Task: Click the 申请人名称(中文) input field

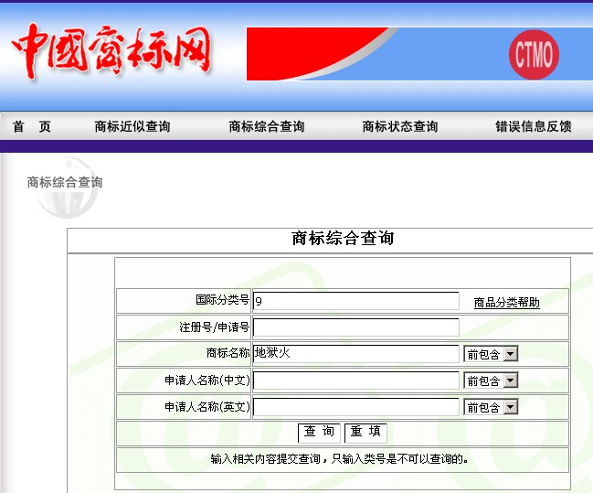Action: (355, 380)
